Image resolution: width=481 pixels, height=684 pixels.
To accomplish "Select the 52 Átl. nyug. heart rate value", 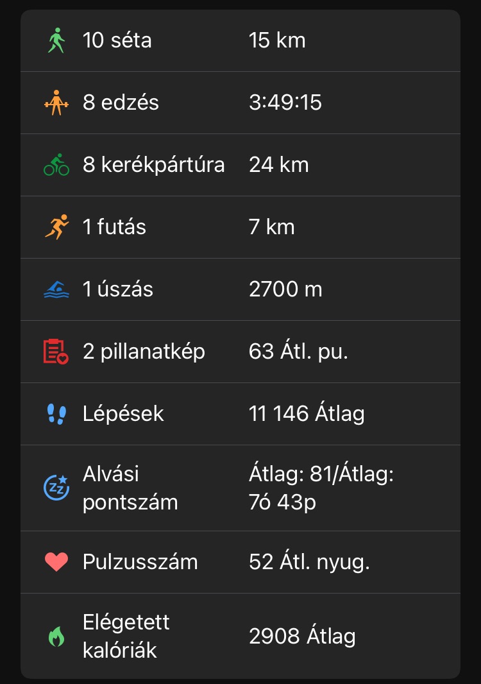I will [309, 562].
